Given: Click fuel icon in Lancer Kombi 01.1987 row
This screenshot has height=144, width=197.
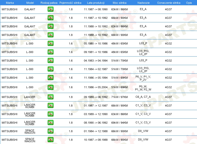Looking at the screenshot, I should [x=50, y=105].
